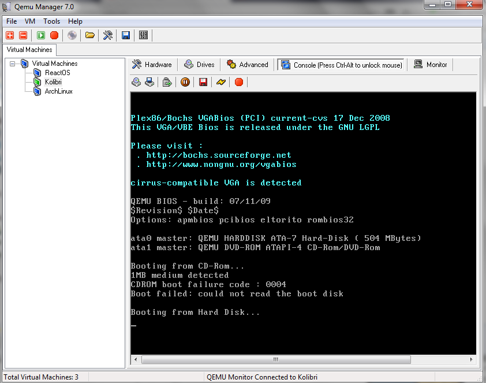This screenshot has width=486, height=383.
Task: Stop the Kolibri virtual machine
Action: pos(238,82)
